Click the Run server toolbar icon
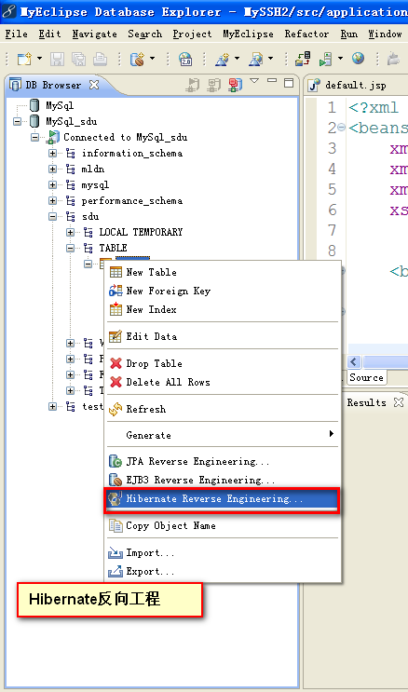 click(325, 59)
